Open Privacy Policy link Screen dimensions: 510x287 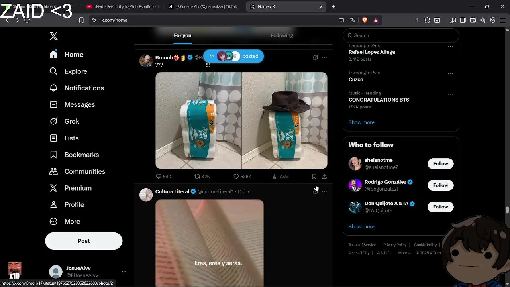point(395,245)
